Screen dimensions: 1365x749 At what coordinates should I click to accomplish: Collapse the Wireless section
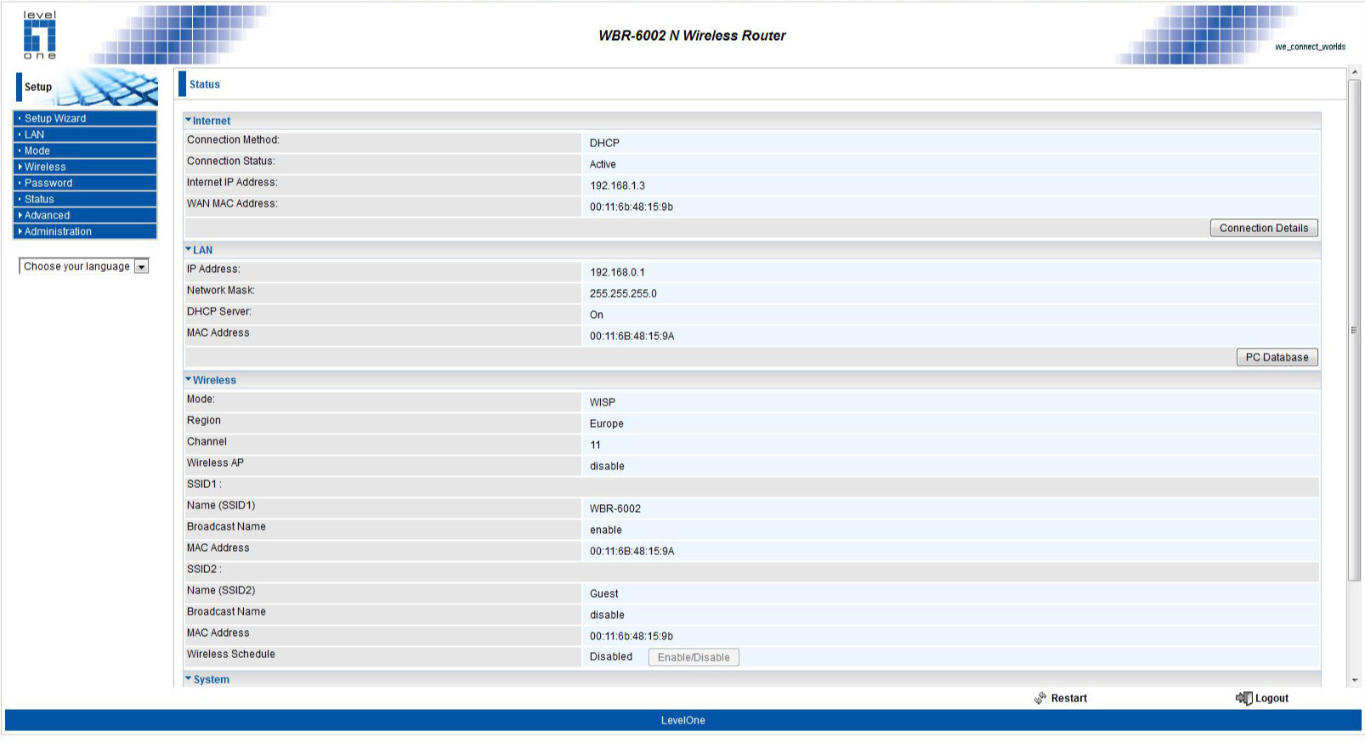(211, 380)
